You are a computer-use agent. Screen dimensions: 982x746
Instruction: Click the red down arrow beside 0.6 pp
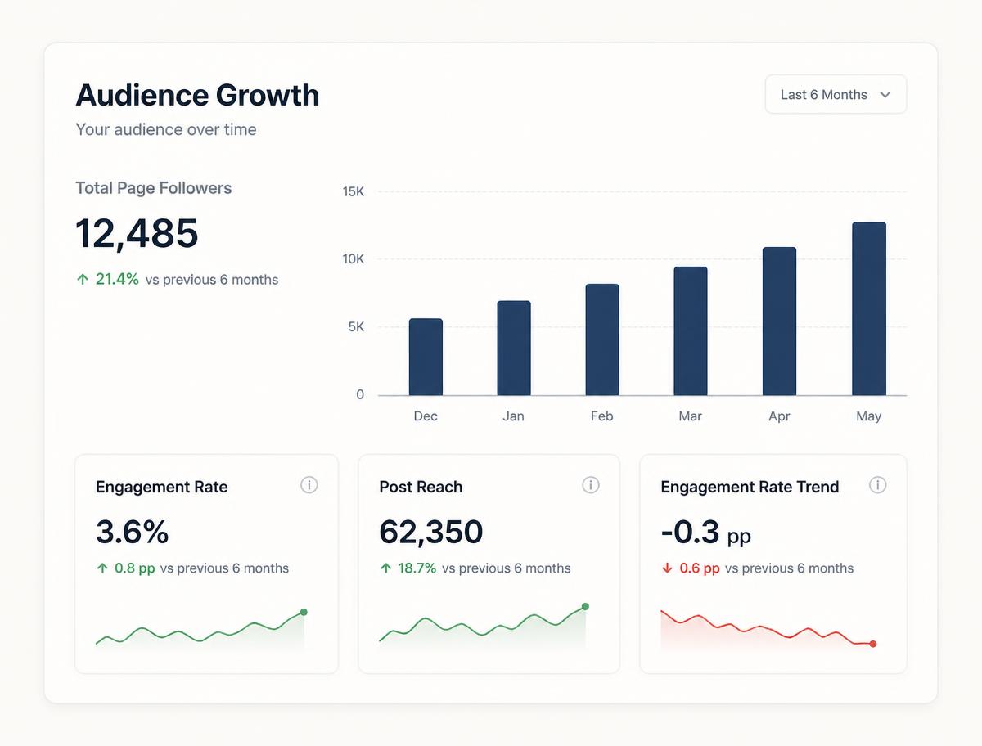click(x=667, y=568)
